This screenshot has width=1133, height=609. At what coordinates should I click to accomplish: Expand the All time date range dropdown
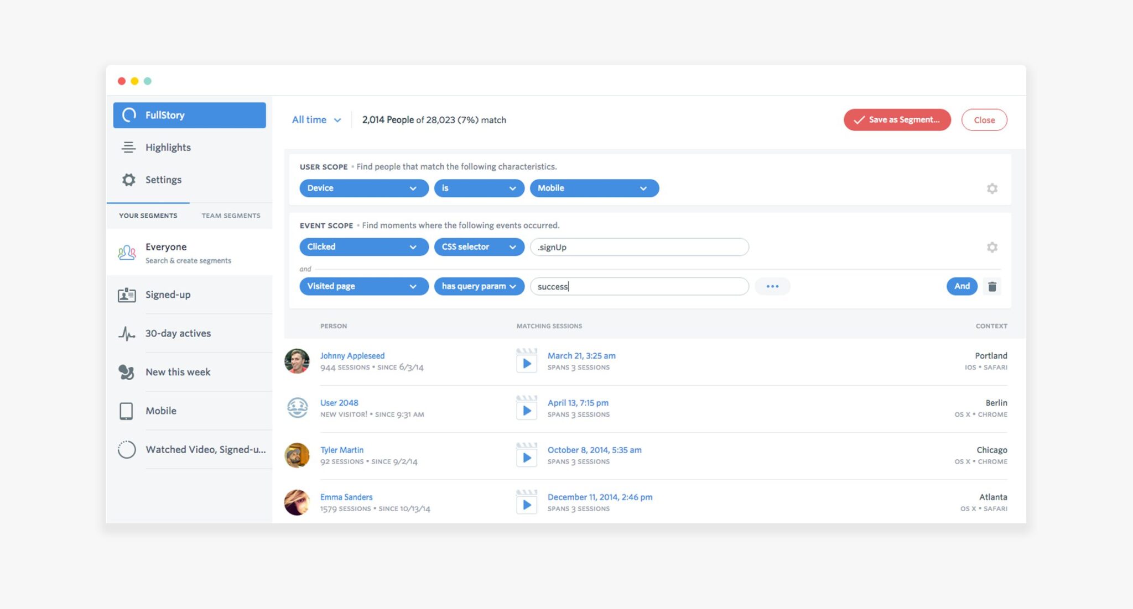tap(316, 120)
